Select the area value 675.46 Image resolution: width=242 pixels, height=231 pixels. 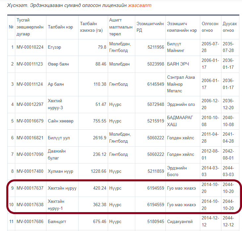[100, 222]
